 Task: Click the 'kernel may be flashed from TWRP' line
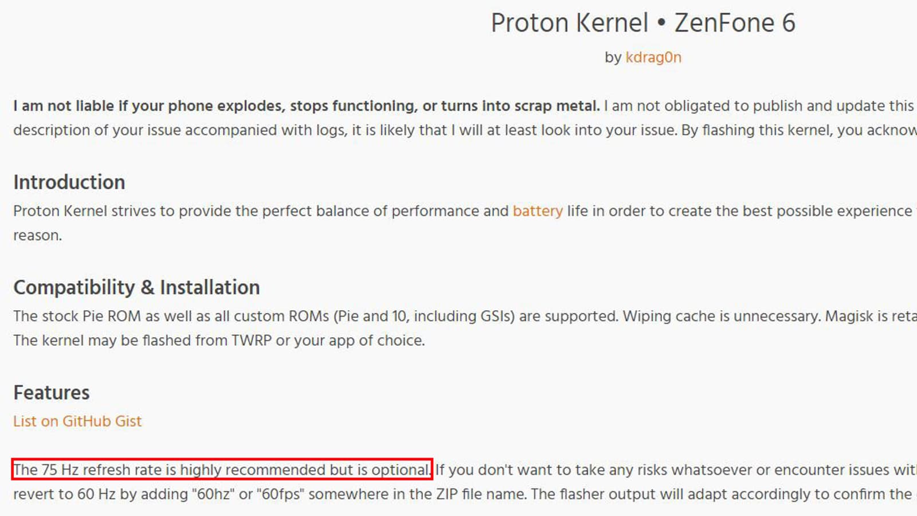[219, 341]
